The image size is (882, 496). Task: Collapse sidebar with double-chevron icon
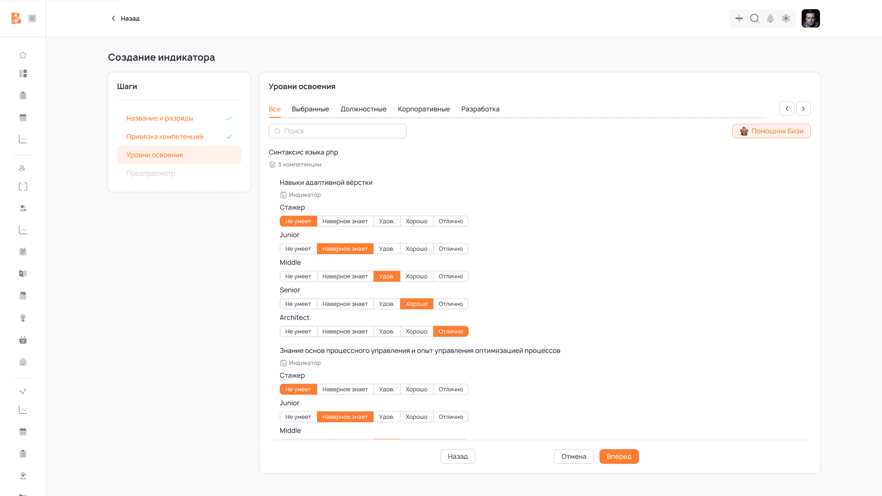32,18
